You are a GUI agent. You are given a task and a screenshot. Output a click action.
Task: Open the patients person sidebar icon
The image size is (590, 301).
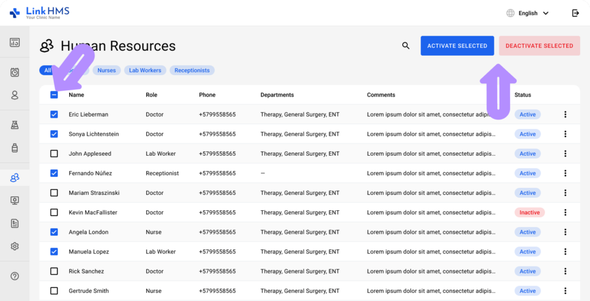coord(14,95)
